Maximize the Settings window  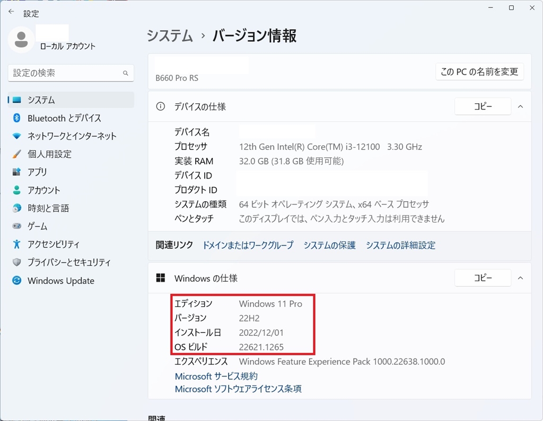511,8
